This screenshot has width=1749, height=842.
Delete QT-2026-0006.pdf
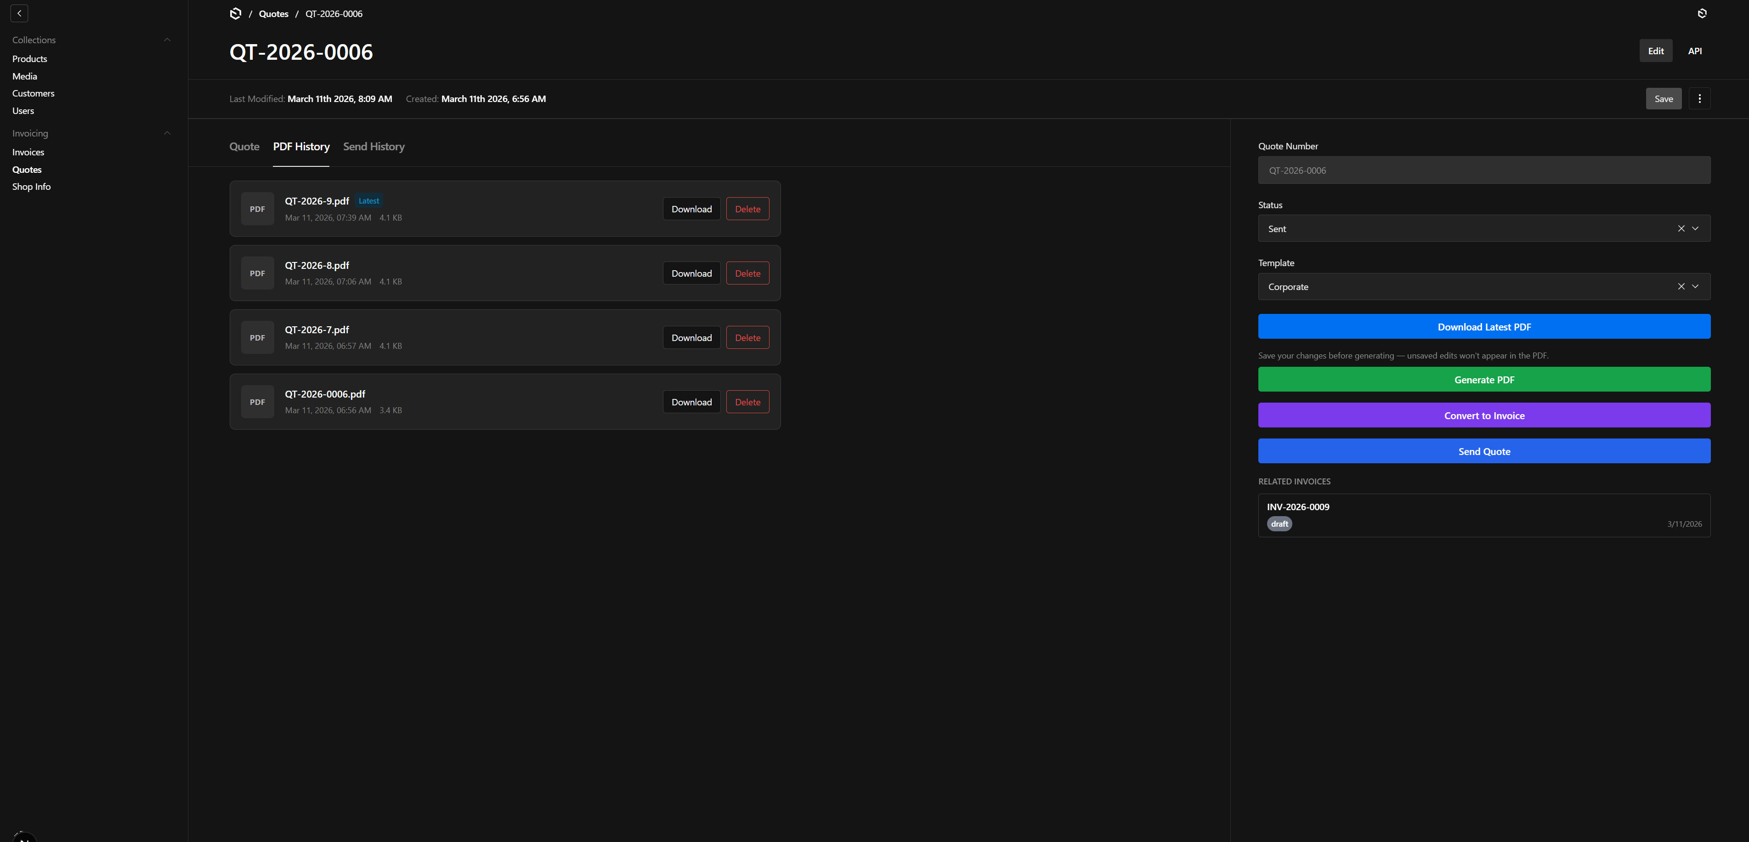click(x=747, y=402)
